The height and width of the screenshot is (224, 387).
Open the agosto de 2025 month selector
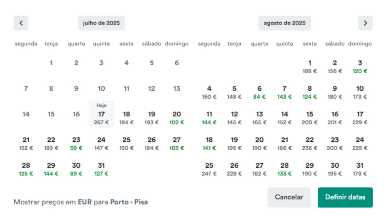coord(285,23)
